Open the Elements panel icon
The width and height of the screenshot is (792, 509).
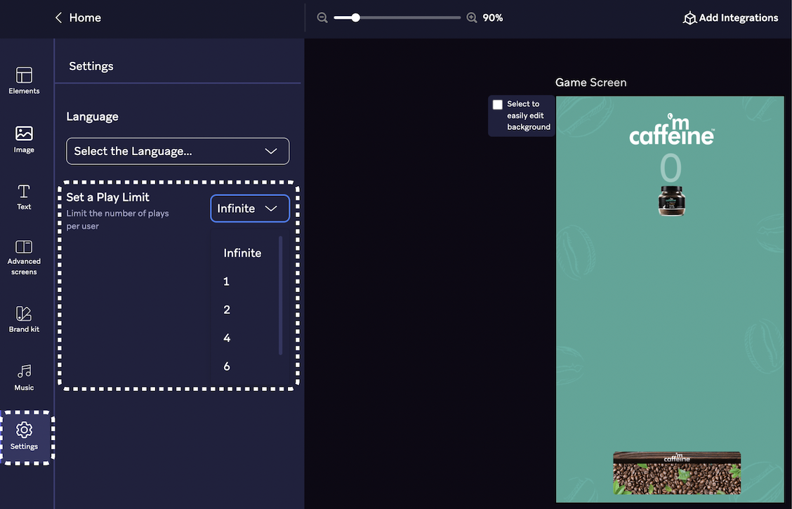[24, 76]
